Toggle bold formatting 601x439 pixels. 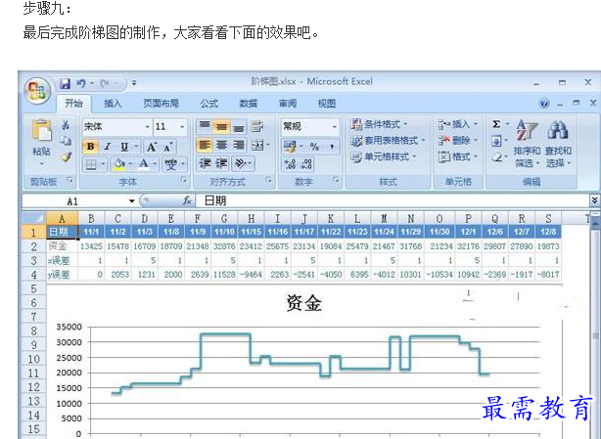[90, 147]
